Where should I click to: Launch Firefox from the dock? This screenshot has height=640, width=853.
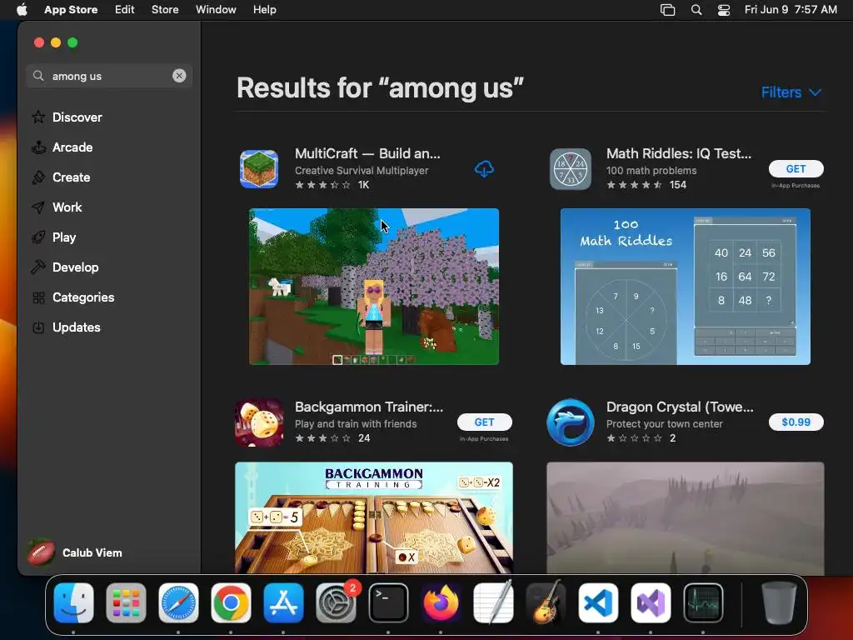pyautogui.click(x=441, y=603)
